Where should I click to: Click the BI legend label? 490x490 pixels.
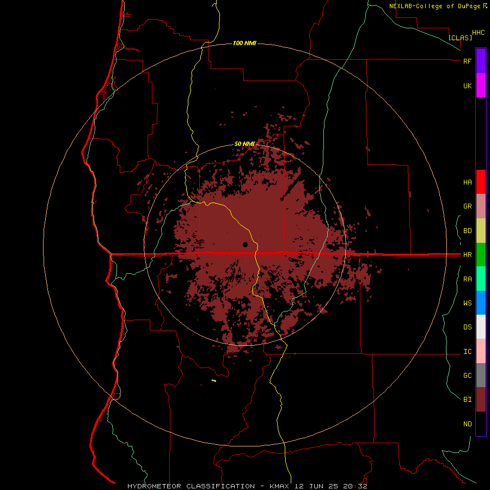point(467,400)
